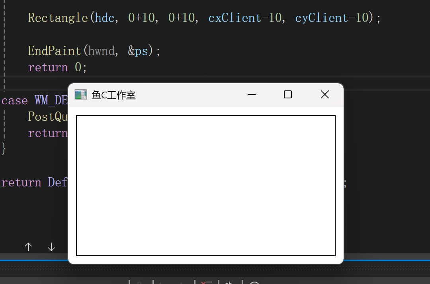Click the hwnd argument in EndPaint
Screen dimensions: 430x284
pyautogui.click(x=101, y=51)
